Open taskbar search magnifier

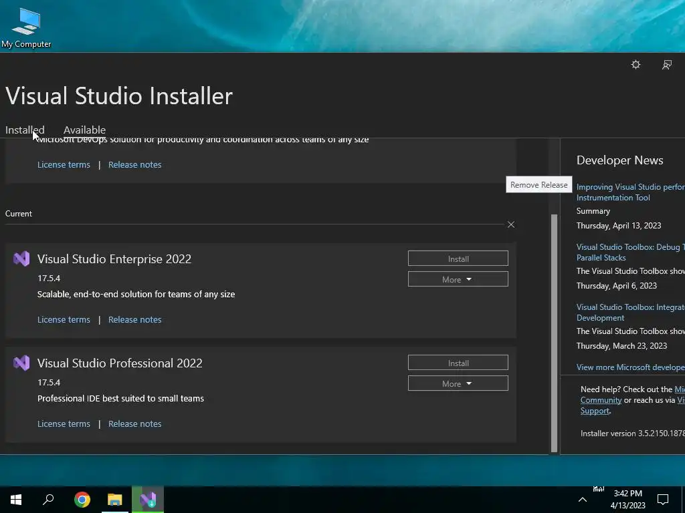[x=48, y=500]
